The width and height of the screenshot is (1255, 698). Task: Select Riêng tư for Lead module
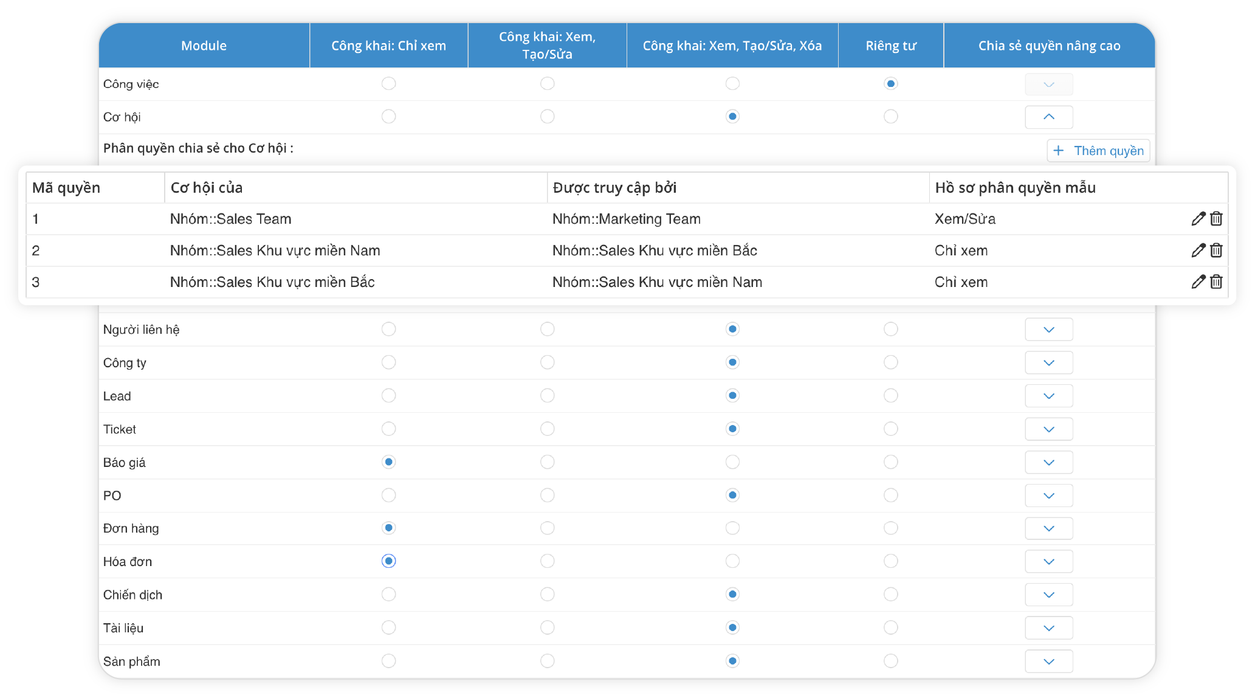(890, 396)
